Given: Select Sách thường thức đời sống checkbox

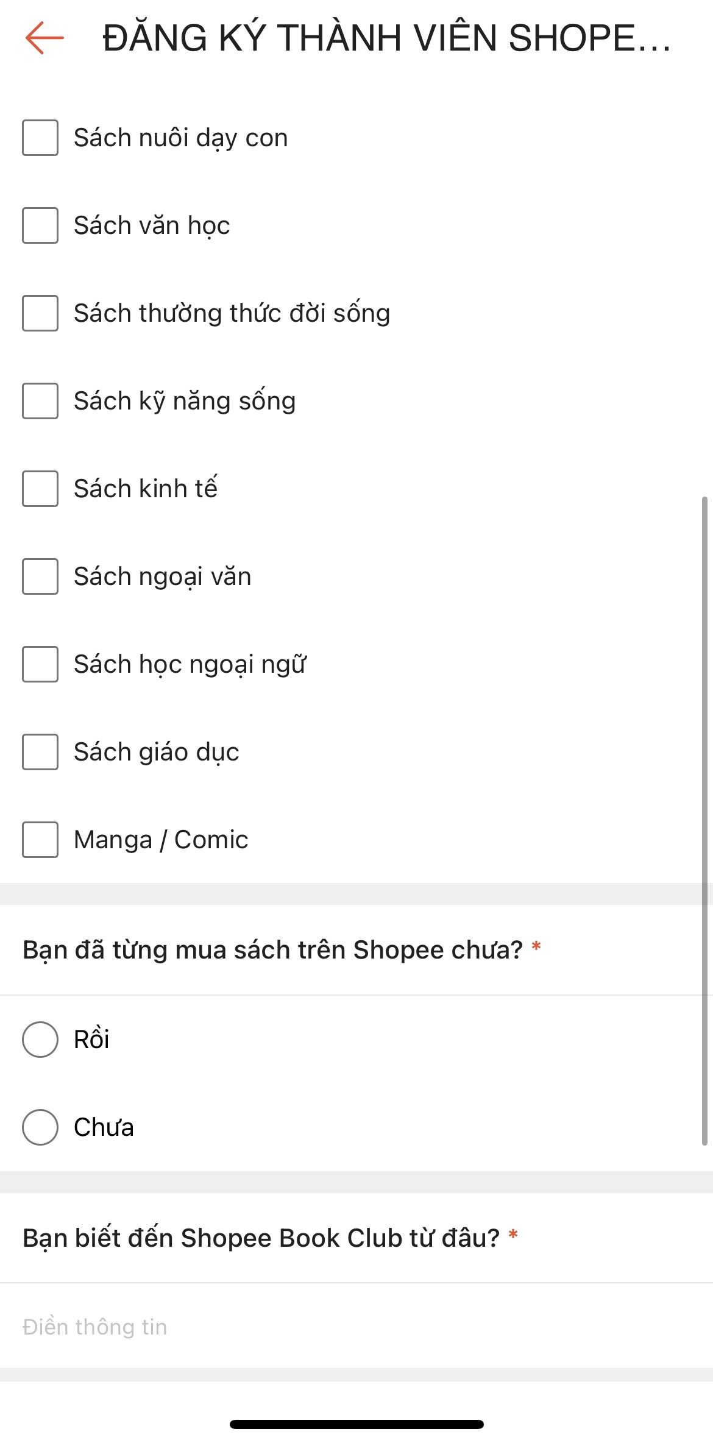Looking at the screenshot, I should [x=40, y=313].
